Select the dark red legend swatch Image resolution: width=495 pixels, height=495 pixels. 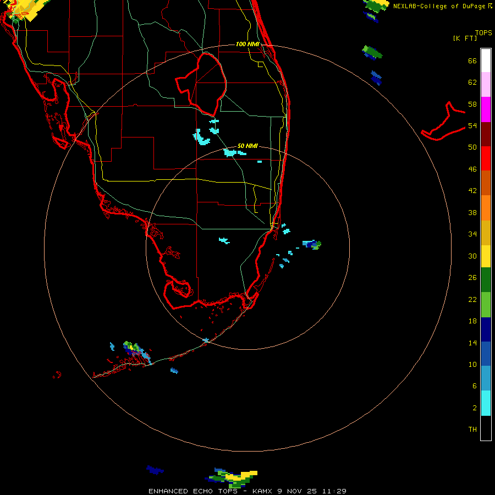click(486, 134)
